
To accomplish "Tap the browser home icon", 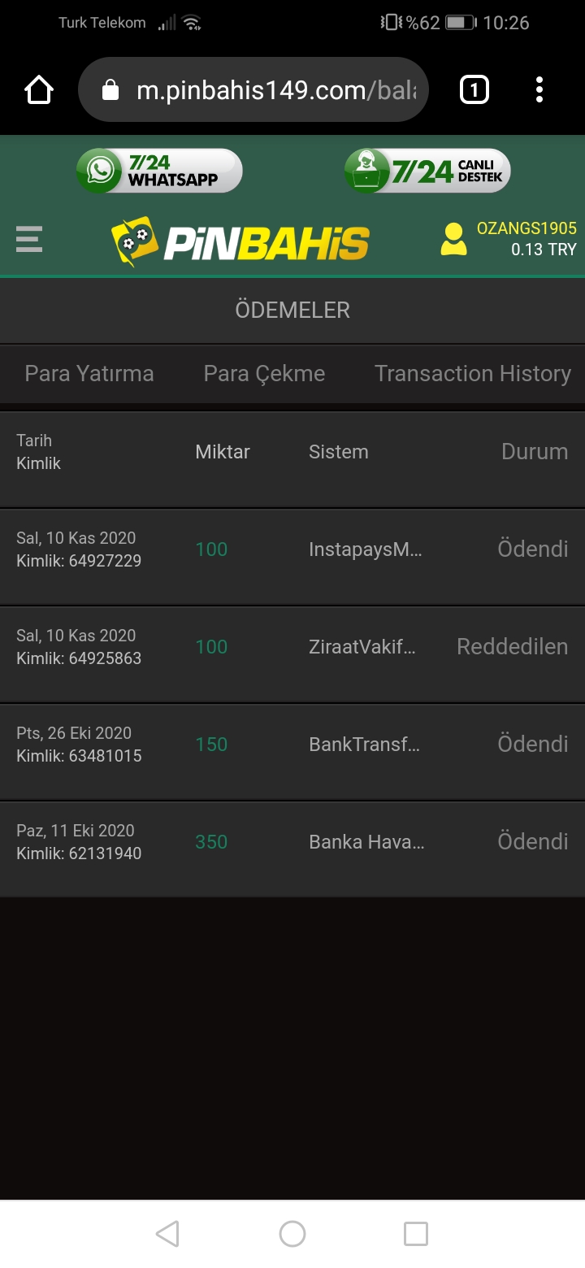I will (39, 89).
